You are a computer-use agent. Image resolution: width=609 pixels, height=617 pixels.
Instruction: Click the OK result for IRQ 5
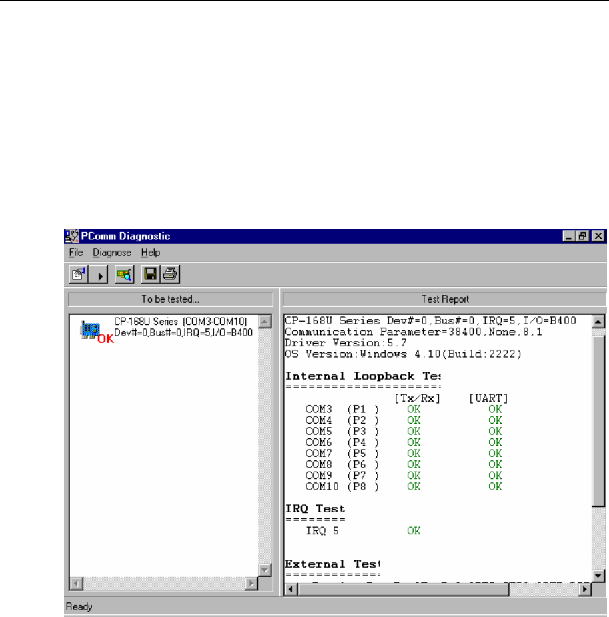pyautogui.click(x=414, y=531)
